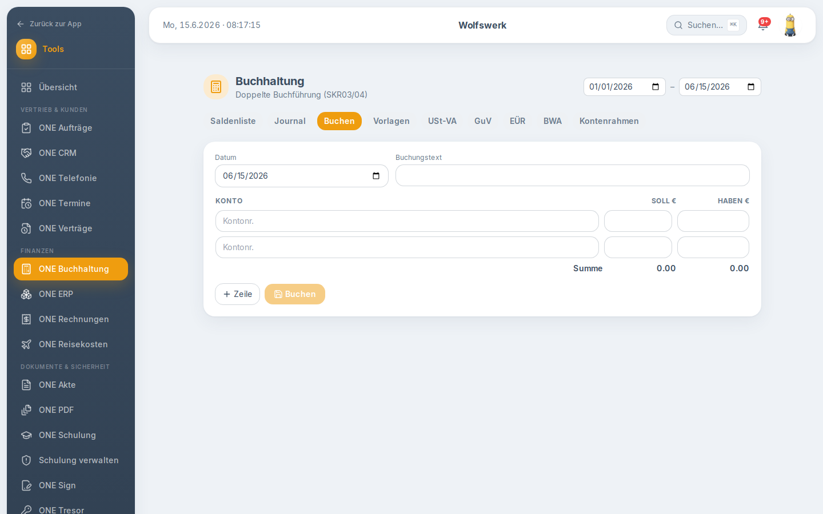Click ONE Verträge document icon

26,228
